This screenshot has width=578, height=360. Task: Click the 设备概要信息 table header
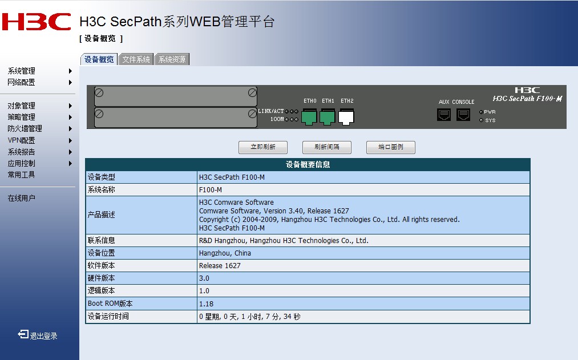click(308, 165)
